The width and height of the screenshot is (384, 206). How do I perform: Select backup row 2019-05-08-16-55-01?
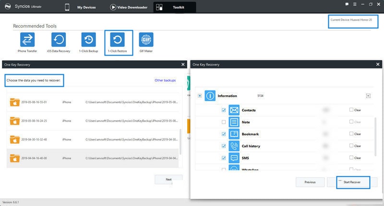point(93,102)
